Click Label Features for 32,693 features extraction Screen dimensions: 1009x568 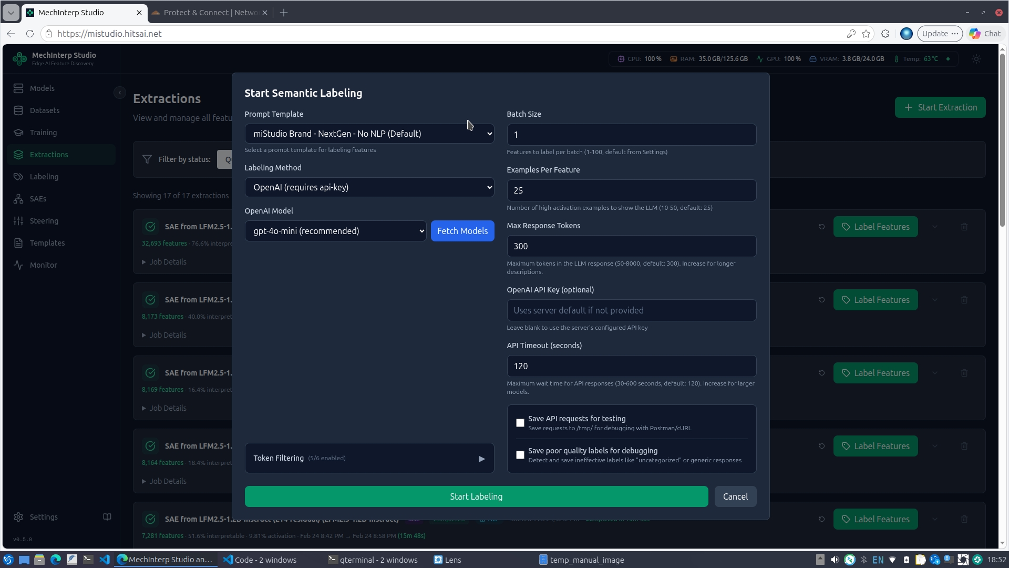[x=876, y=227]
